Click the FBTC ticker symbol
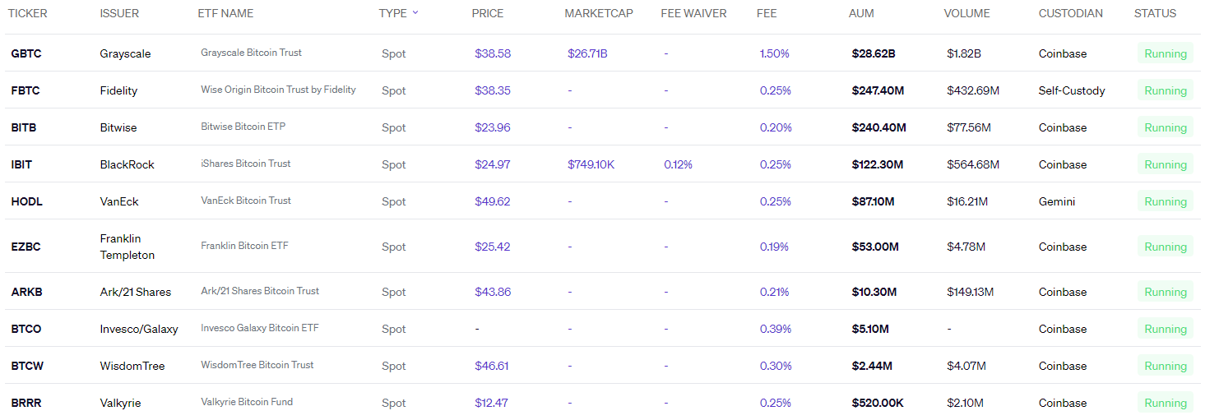 tap(25, 90)
